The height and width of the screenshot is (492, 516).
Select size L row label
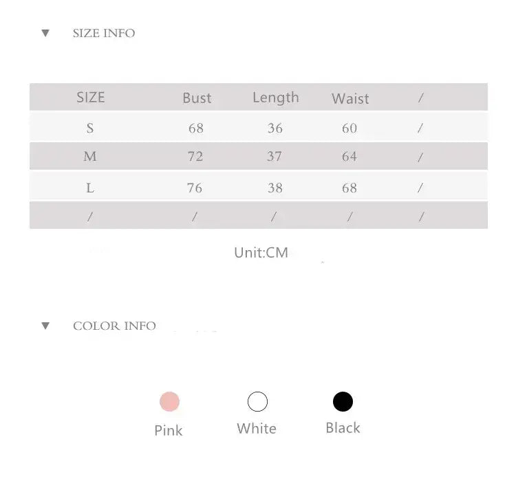pos(90,188)
